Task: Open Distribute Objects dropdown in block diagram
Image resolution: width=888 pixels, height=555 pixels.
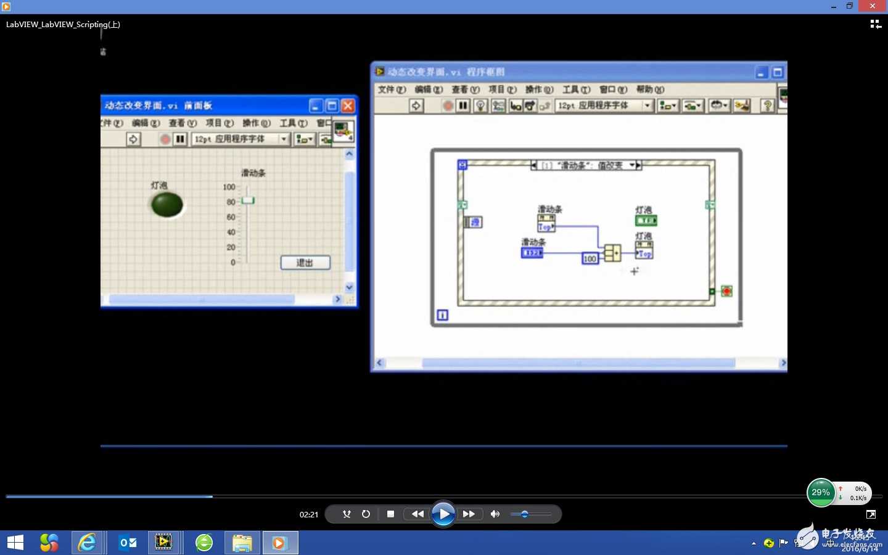Action: coord(693,105)
